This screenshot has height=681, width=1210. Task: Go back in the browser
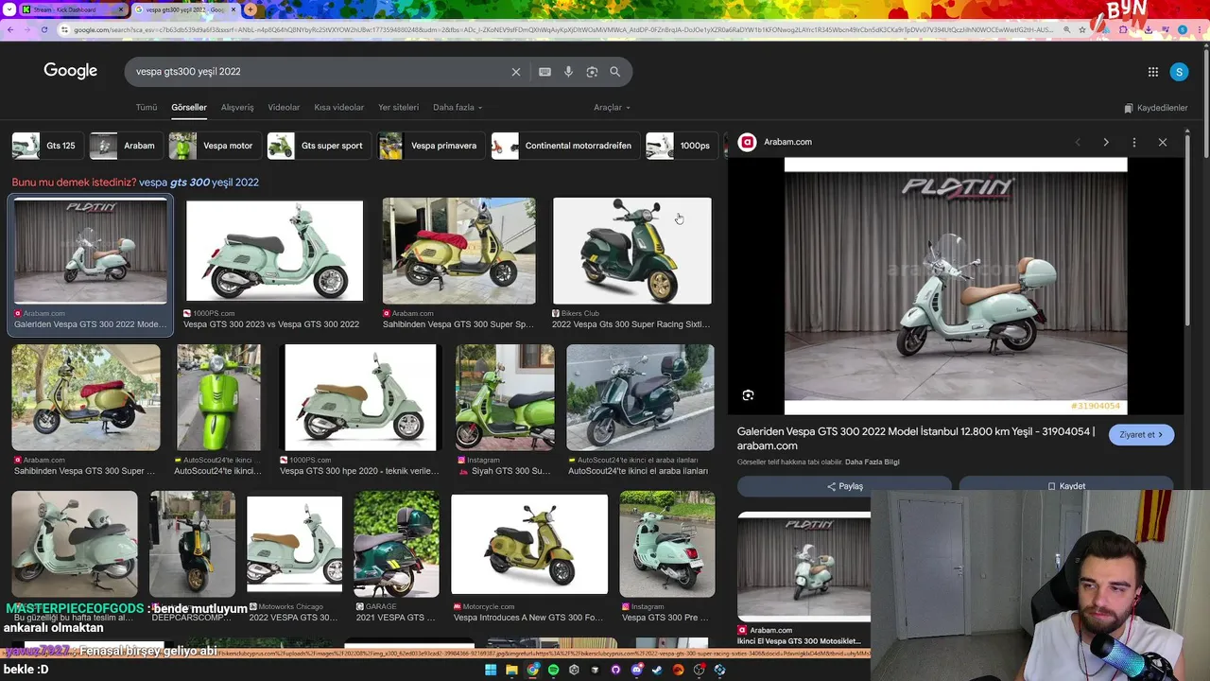10,29
